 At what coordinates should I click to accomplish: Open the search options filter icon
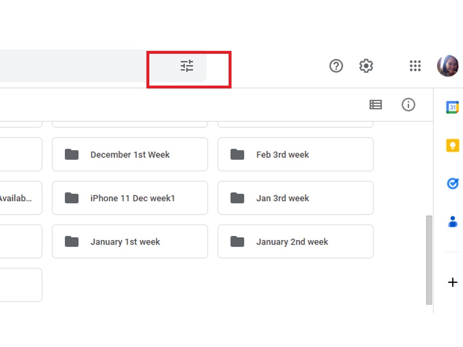[x=187, y=66]
